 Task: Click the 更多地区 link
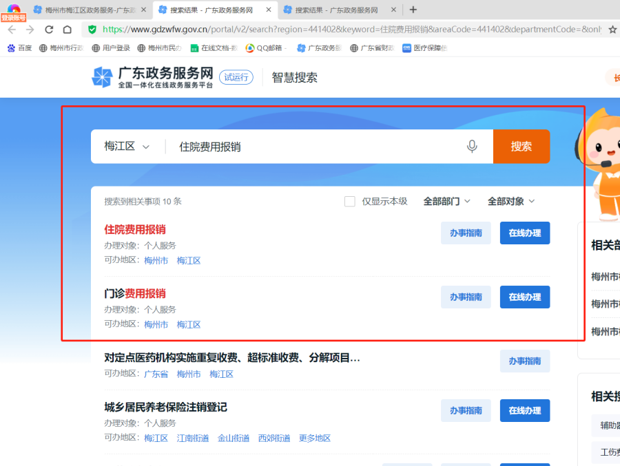(x=315, y=438)
